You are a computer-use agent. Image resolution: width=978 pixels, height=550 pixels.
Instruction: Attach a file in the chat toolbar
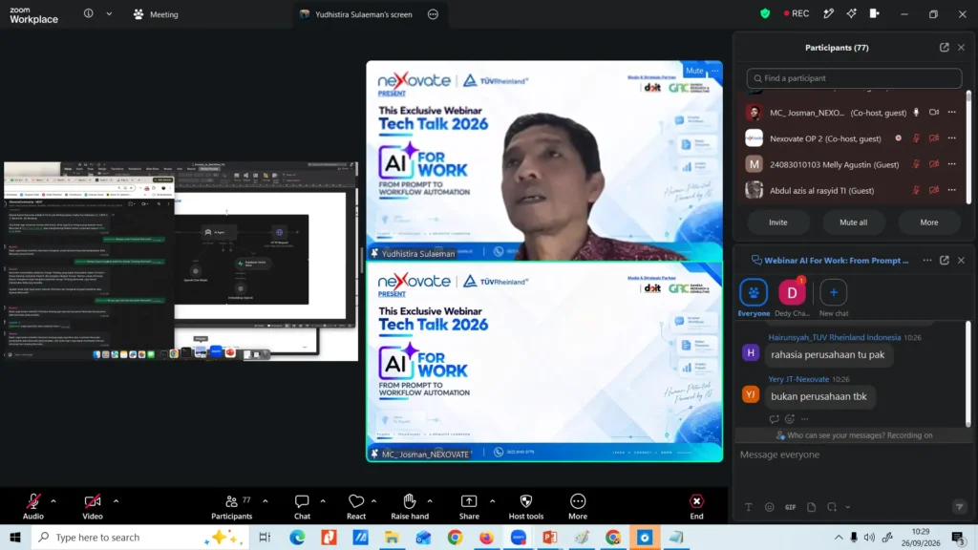812,507
